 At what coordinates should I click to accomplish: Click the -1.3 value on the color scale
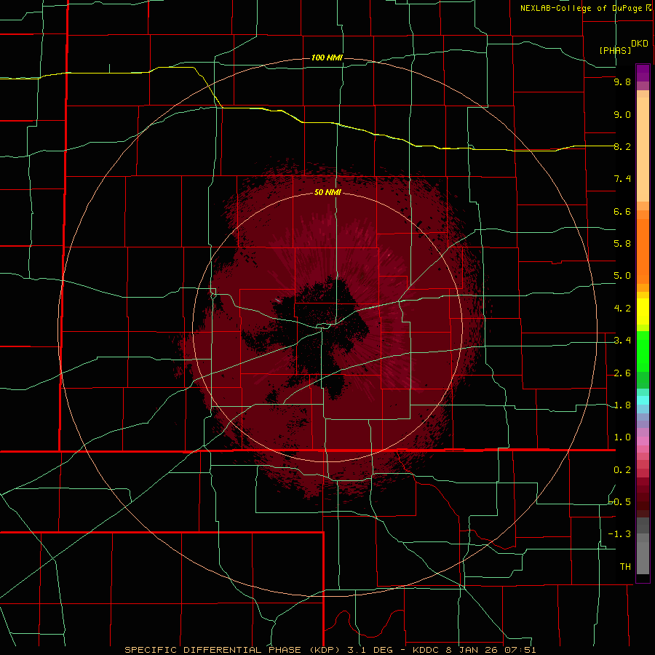tap(620, 534)
